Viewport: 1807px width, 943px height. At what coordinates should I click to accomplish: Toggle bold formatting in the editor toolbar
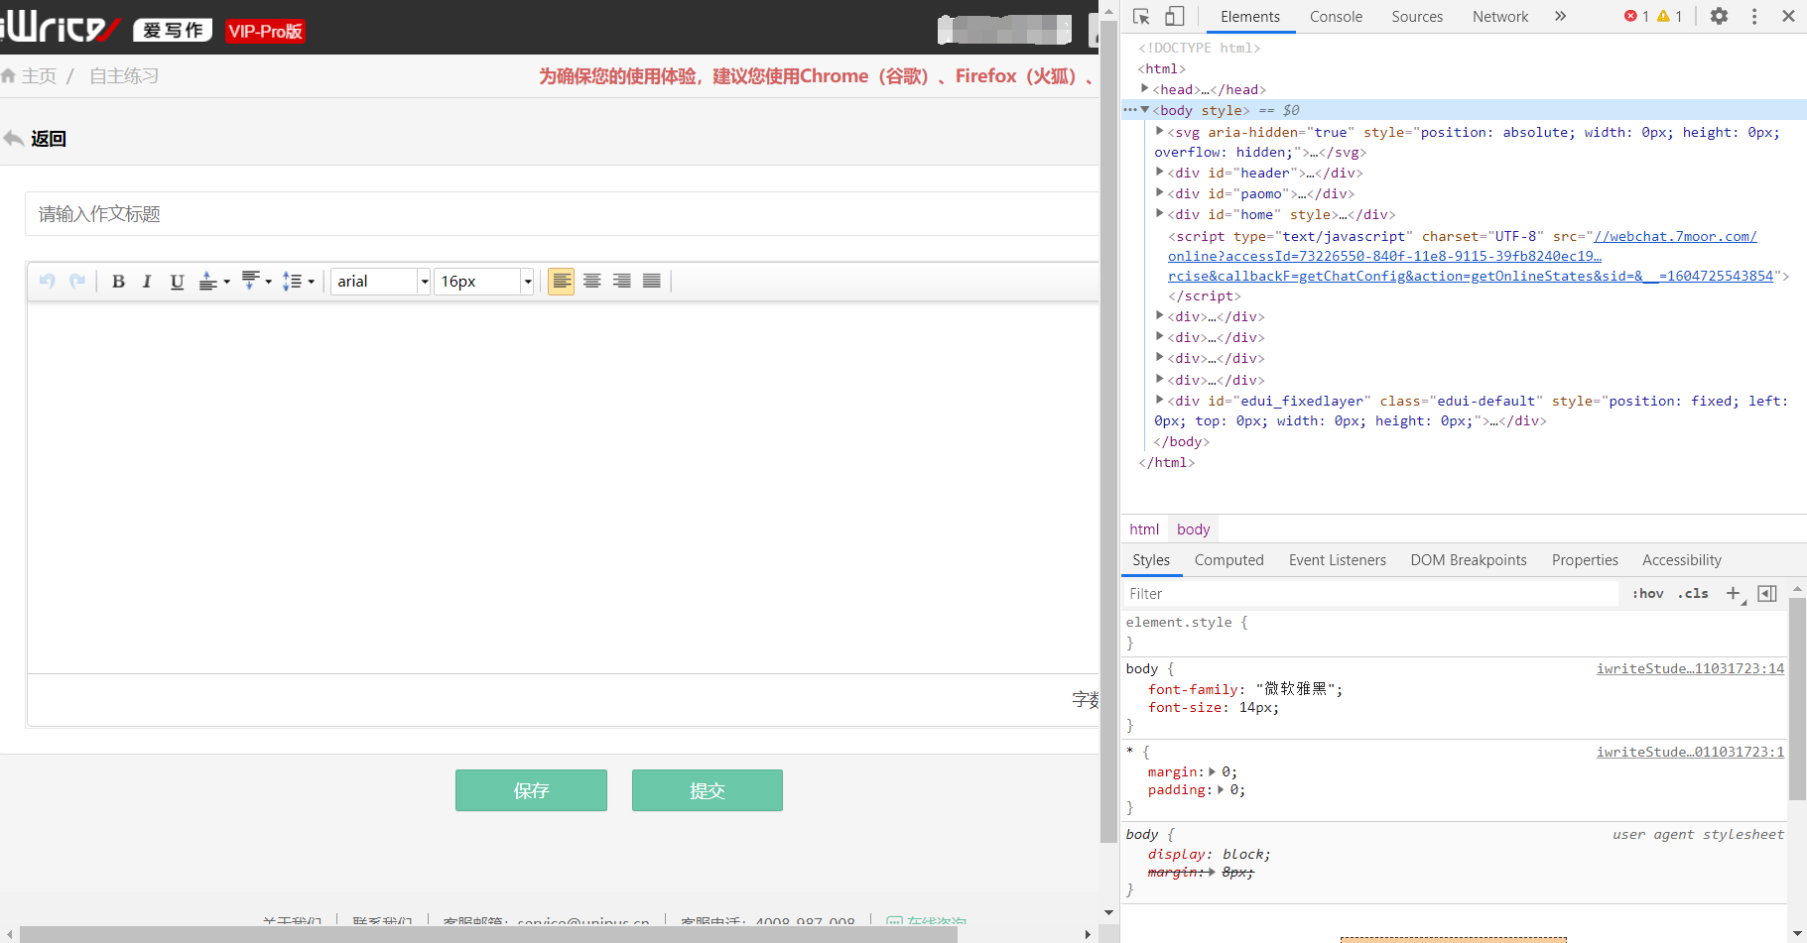tap(118, 281)
